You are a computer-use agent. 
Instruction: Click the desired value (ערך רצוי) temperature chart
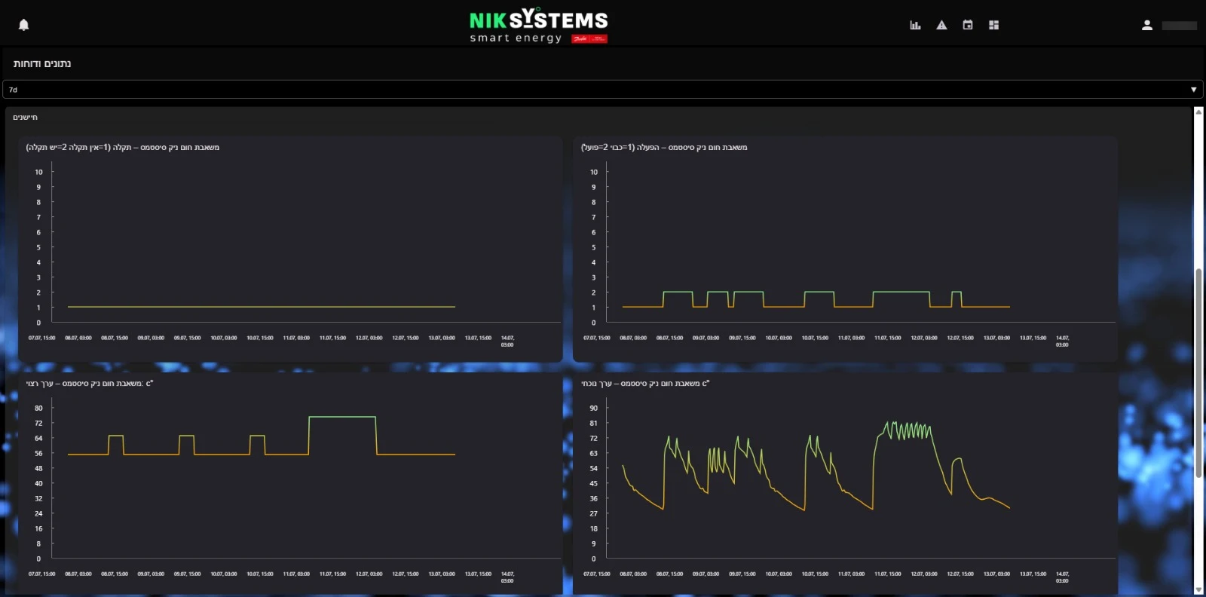click(290, 482)
